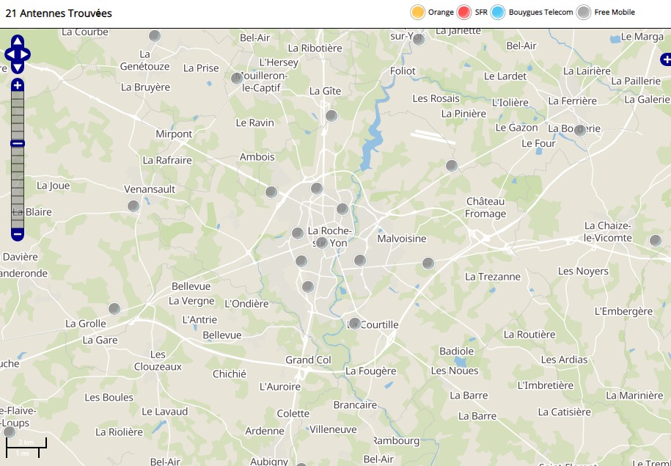This screenshot has height=466, width=671.
Task: Toggle the Orange operator filter
Action: click(x=418, y=12)
